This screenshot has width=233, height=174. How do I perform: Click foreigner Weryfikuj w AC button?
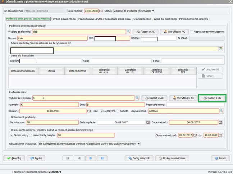[x=183, y=98]
